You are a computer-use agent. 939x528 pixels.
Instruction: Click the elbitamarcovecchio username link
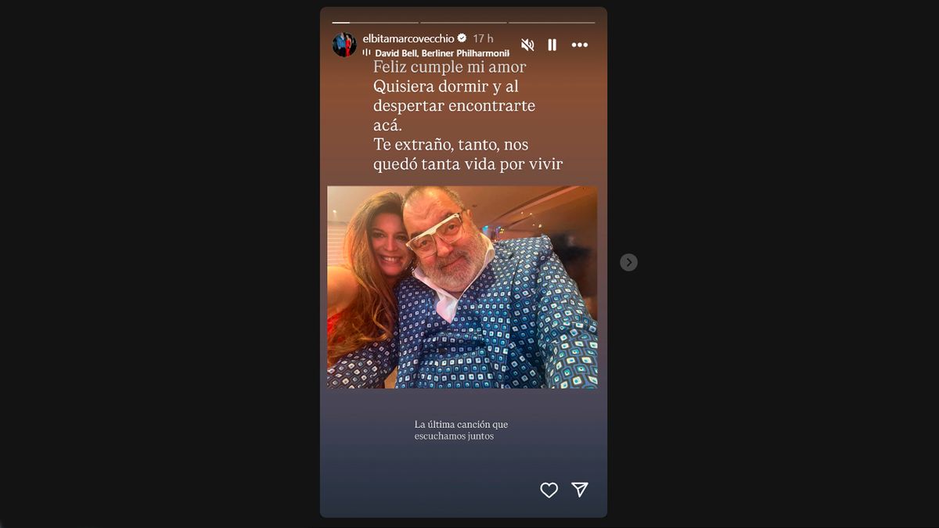[408, 38]
